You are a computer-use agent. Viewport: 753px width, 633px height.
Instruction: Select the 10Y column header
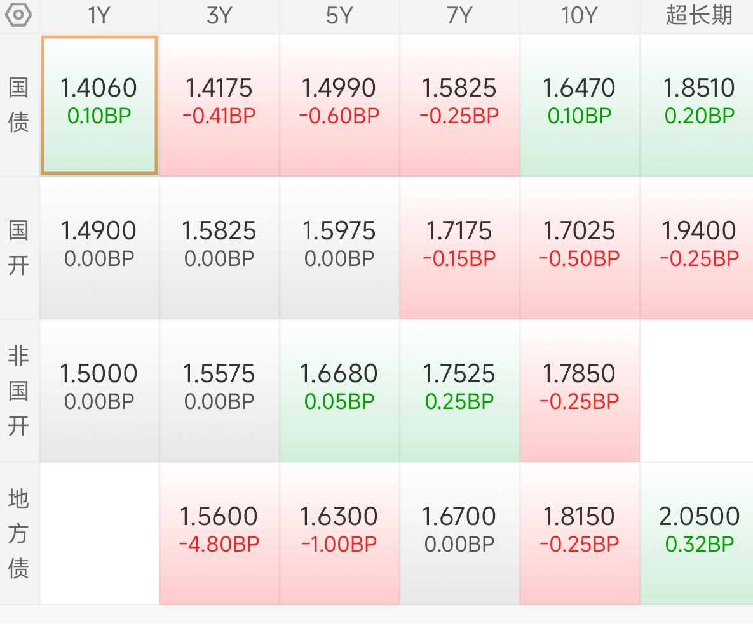point(580,16)
